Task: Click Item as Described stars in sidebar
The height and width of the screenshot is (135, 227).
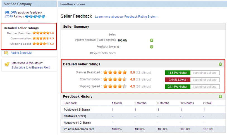Action: coord(41,33)
